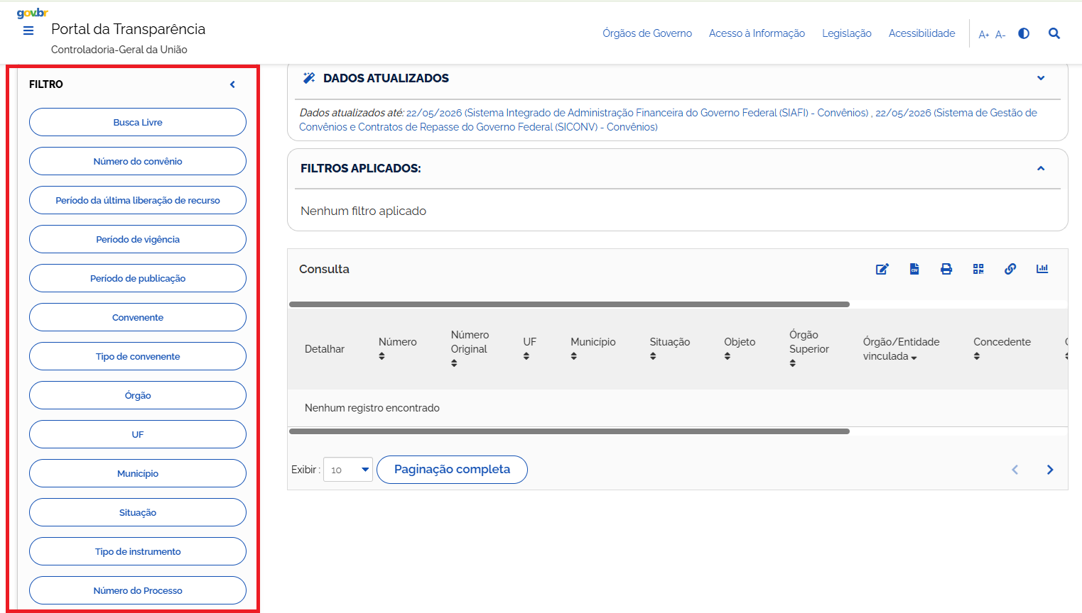Open Órgãos de Governo menu link
Viewport: 1082px width, 613px height.
(647, 33)
